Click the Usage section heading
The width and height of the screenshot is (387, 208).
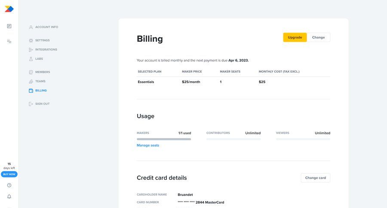coord(146,116)
